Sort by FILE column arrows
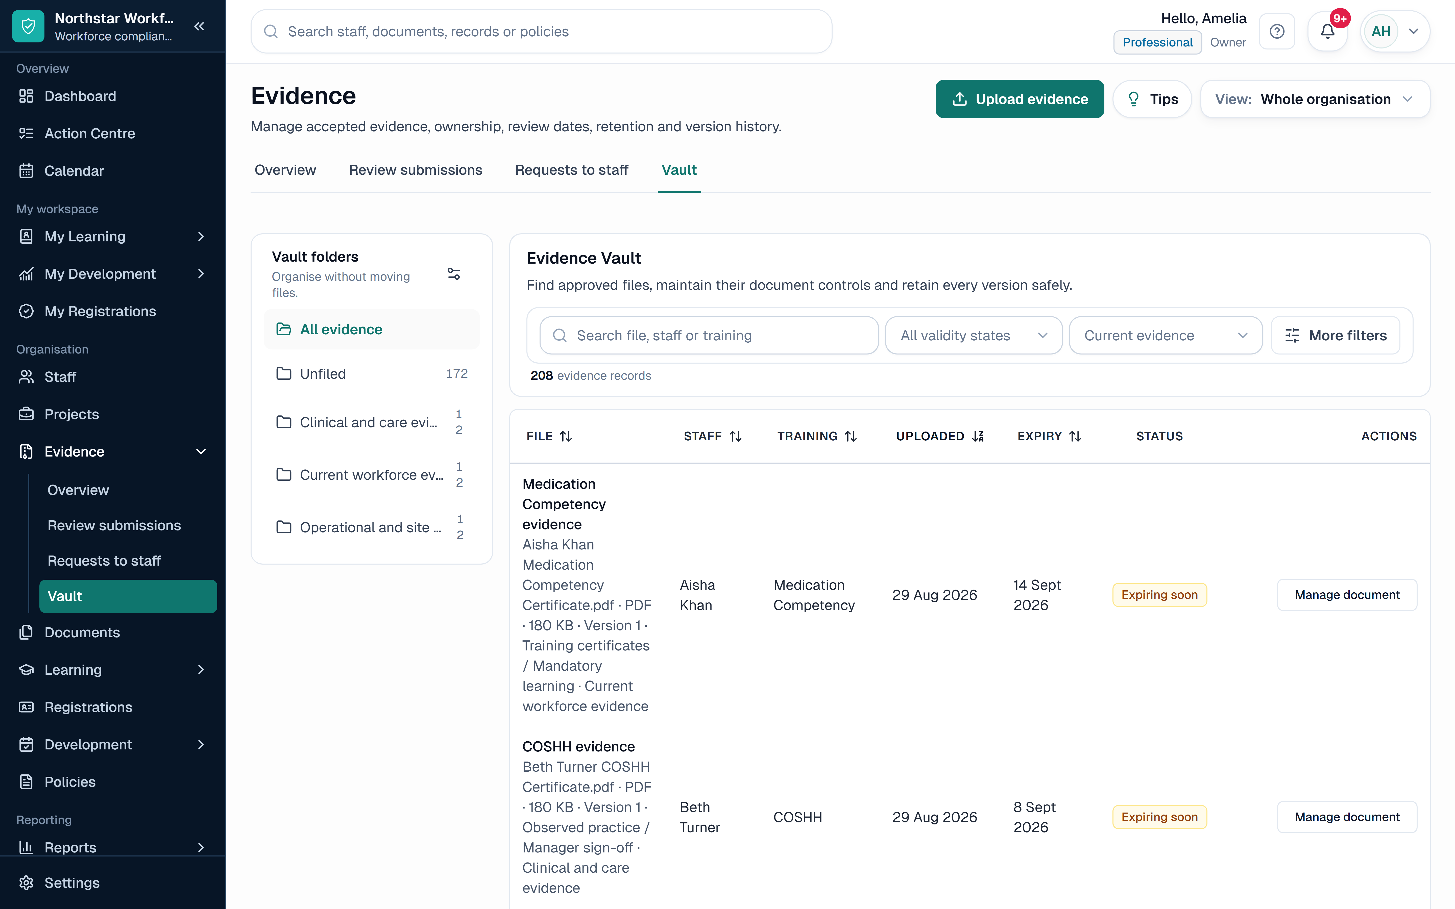This screenshot has width=1455, height=909. click(566, 437)
